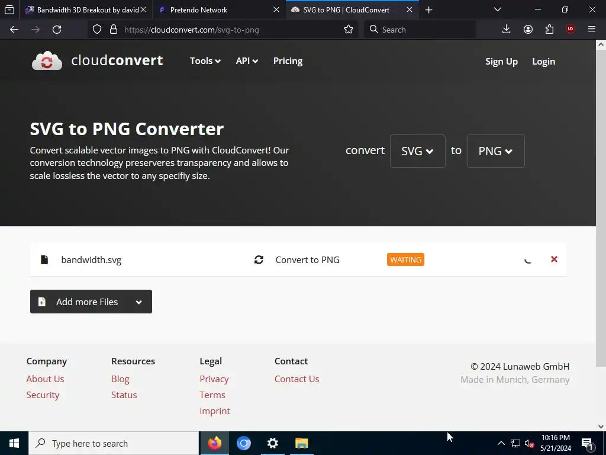Open the SVG source format dropdown
Screen dimensions: 606x455
click(x=417, y=151)
